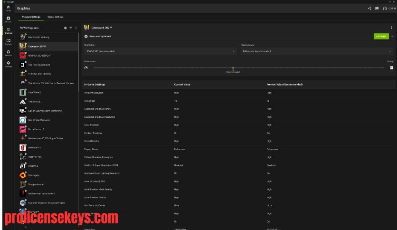Click Starship Troopers: Terran Command icon
Screen dimensions: 397x230
coord(23,203)
